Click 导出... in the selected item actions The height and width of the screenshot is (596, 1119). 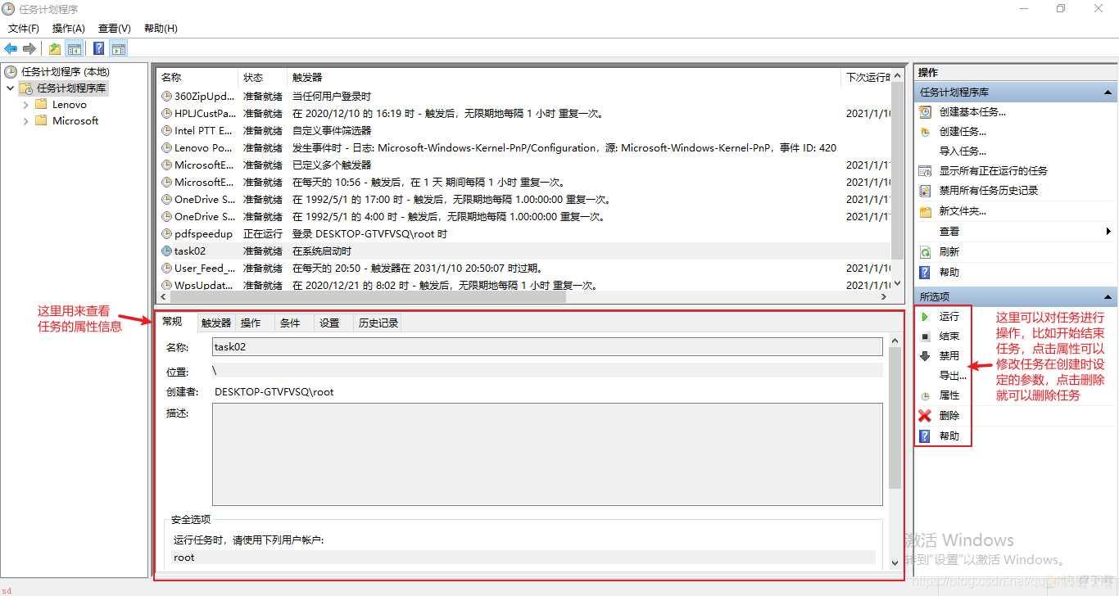[x=953, y=376]
